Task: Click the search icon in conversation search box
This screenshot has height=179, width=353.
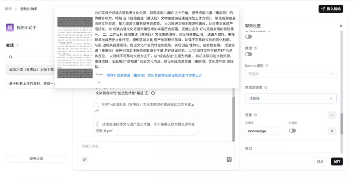Action: (x=11, y=57)
